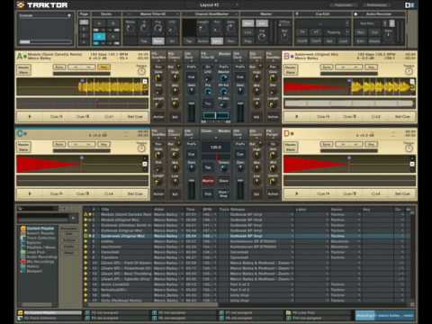Image resolution: width=432 pixels, height=324 pixels.
Task: Click the Tempo knob on deck C
Action: click(x=141, y=148)
